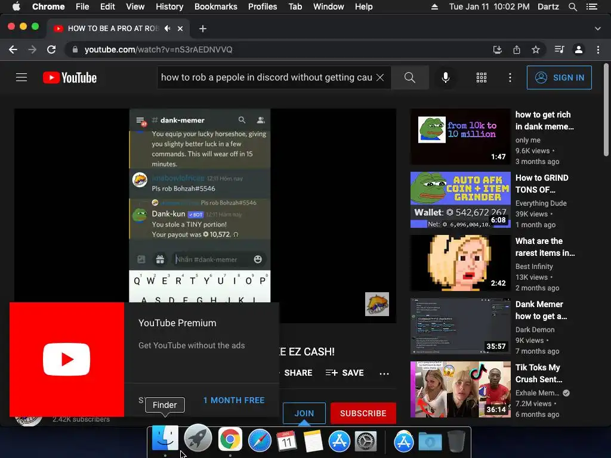Viewport: 611px width, 458px height.
Task: Reload the current page
Action: point(51,50)
